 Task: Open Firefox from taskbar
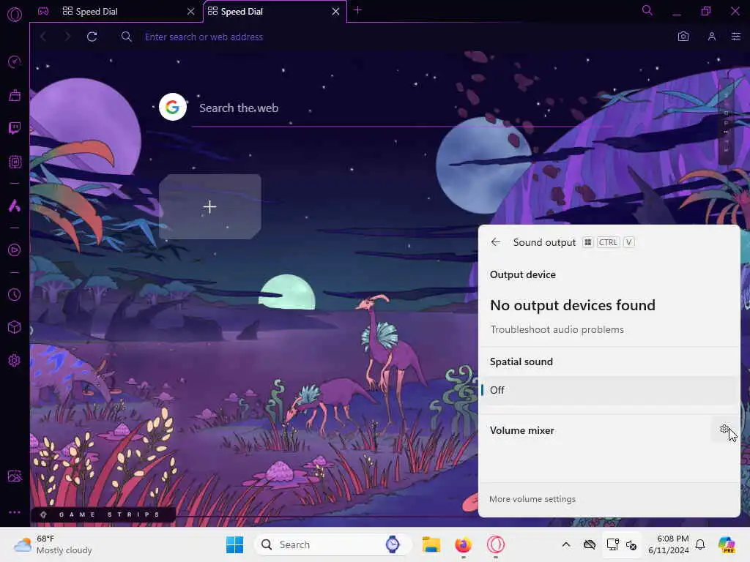(x=463, y=544)
